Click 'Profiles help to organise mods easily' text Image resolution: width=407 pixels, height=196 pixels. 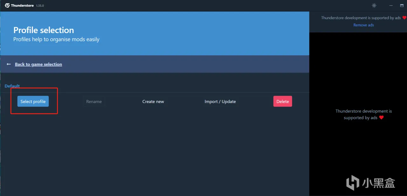click(56, 39)
